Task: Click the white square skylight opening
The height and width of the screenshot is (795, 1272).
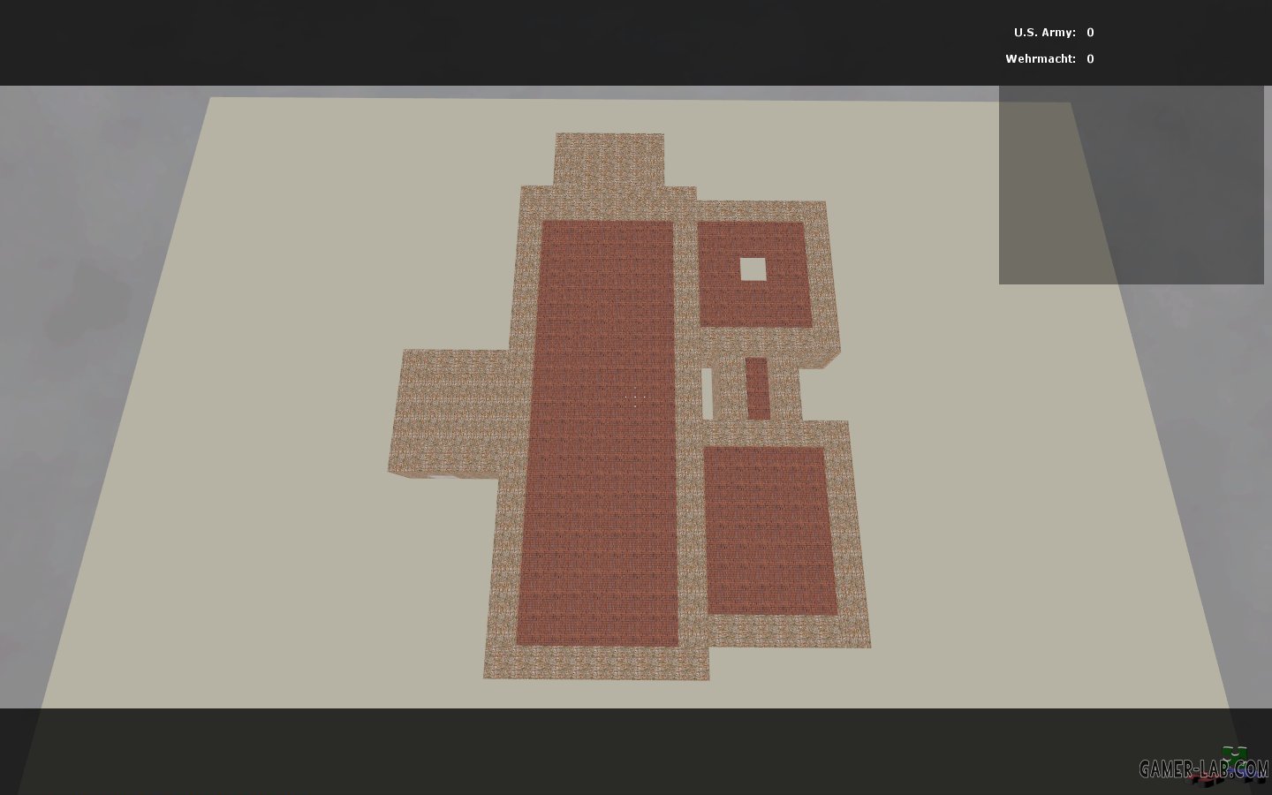Action: click(x=753, y=269)
